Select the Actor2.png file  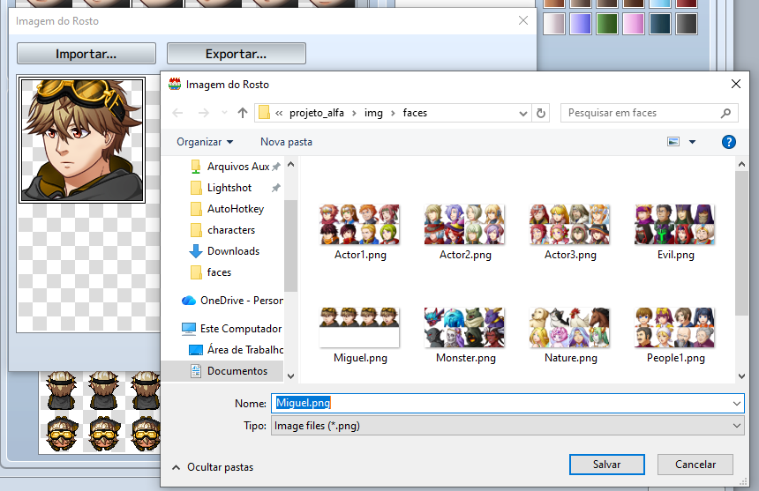coord(465,233)
